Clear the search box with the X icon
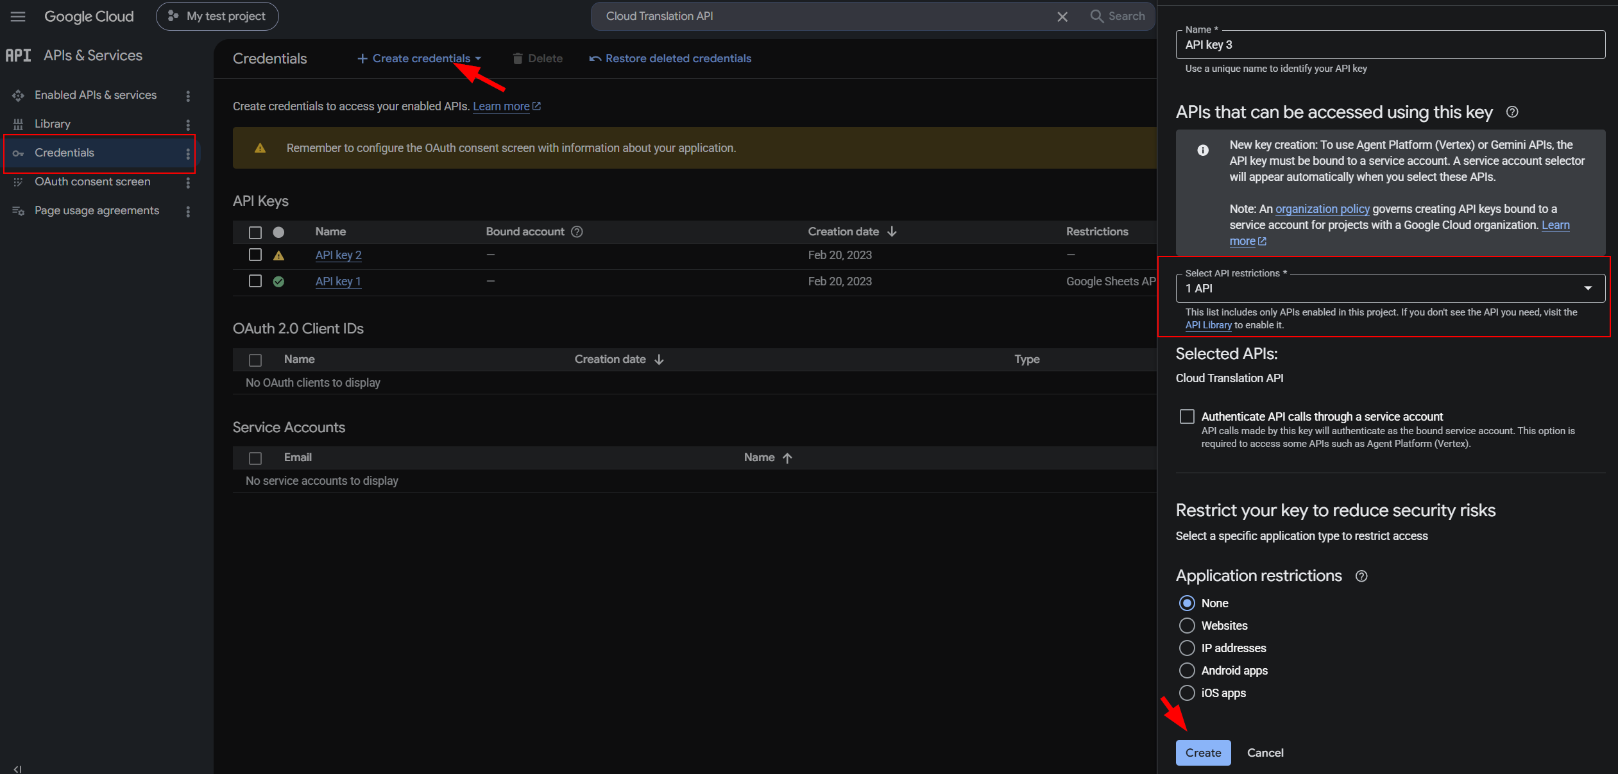 click(x=1062, y=16)
